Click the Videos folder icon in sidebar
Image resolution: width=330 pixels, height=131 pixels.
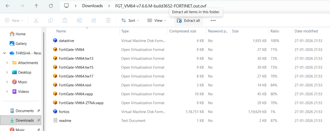14,91
